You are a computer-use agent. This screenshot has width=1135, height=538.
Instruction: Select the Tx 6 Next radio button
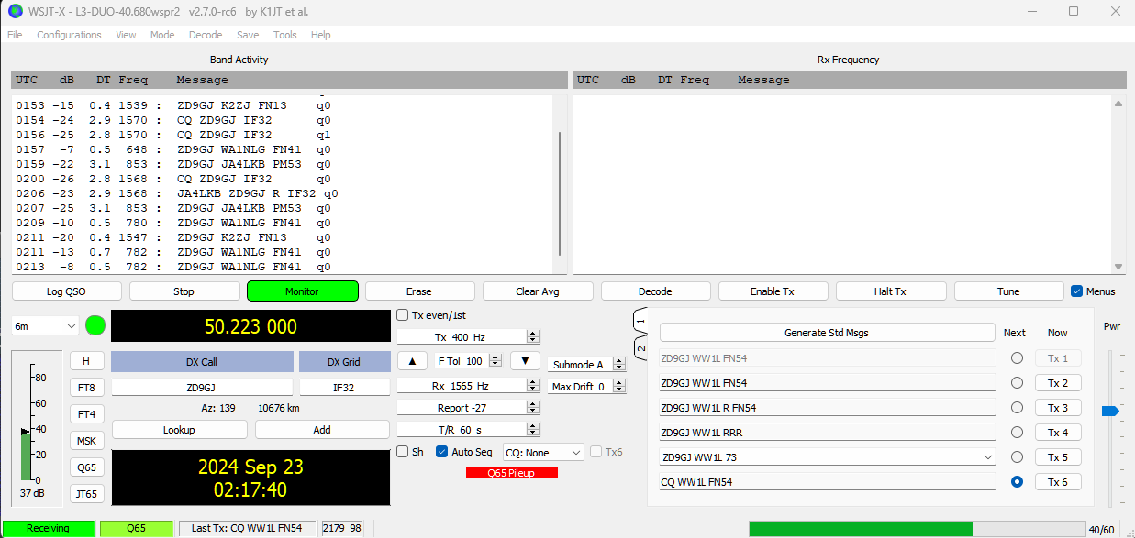1017,481
